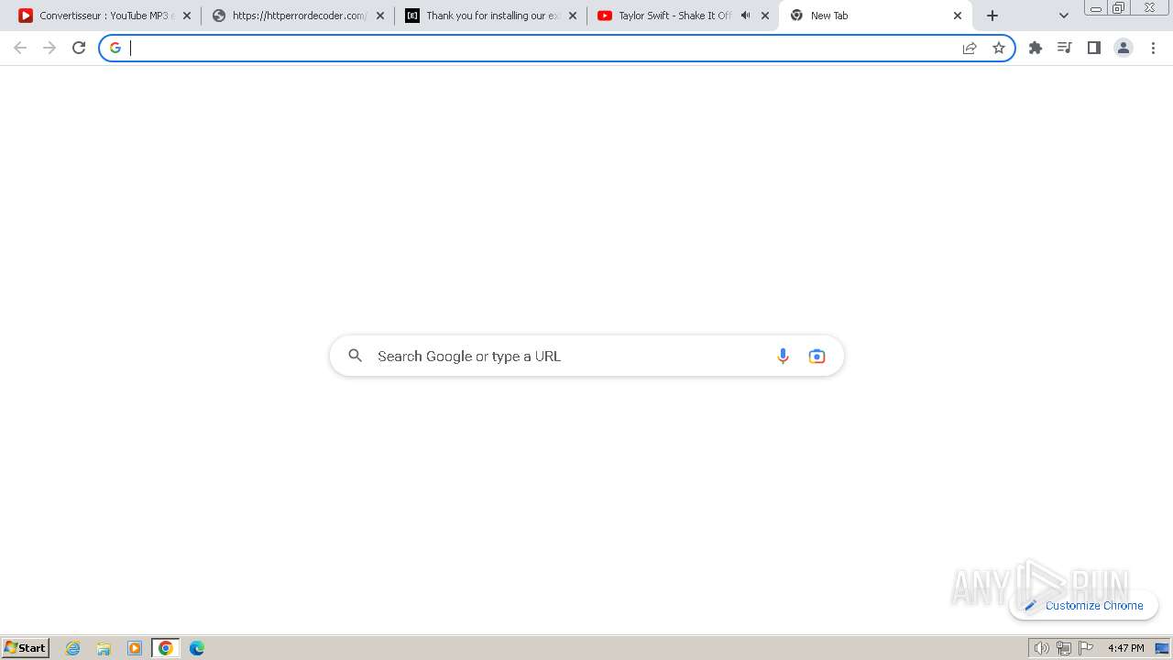The image size is (1173, 660).
Task: Open Action Center flag icon
Action: 1086,648
